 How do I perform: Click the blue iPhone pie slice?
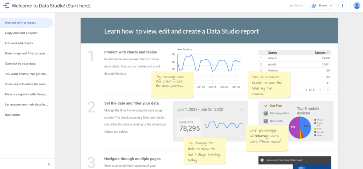(x=306, y=127)
